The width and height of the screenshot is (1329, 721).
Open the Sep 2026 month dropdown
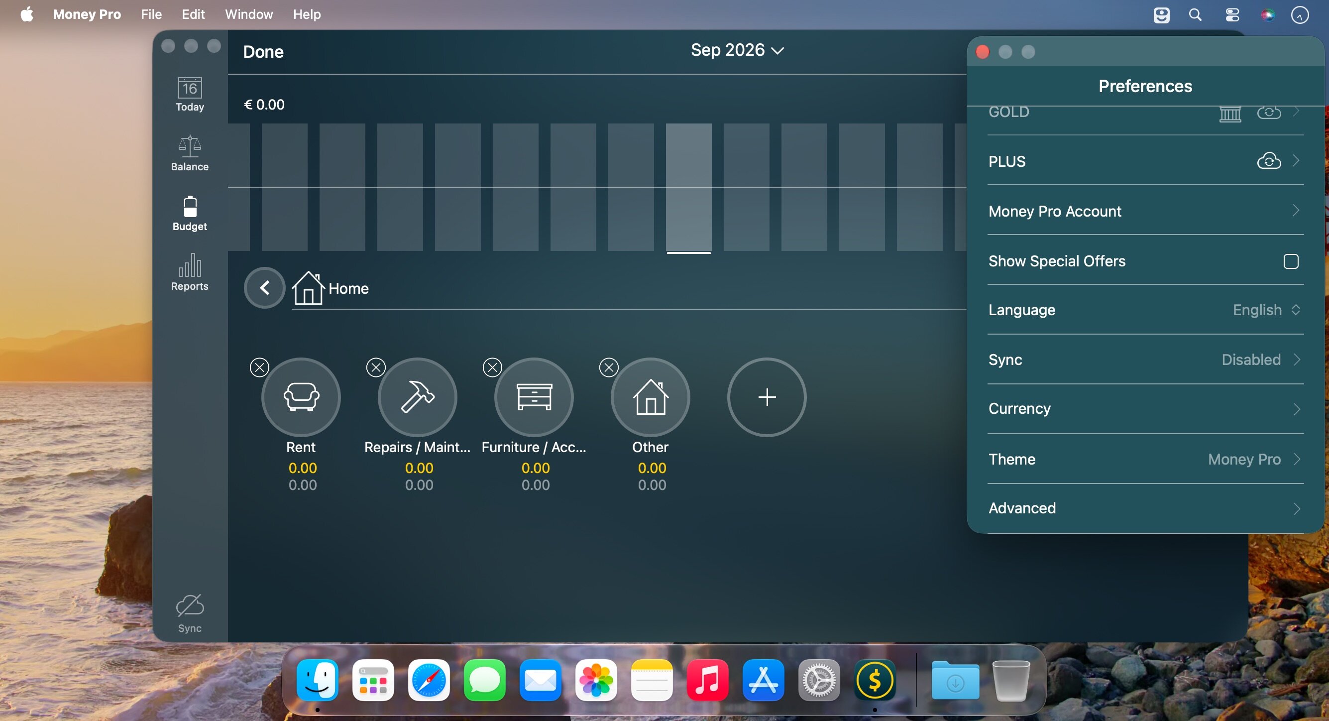pyautogui.click(x=737, y=50)
